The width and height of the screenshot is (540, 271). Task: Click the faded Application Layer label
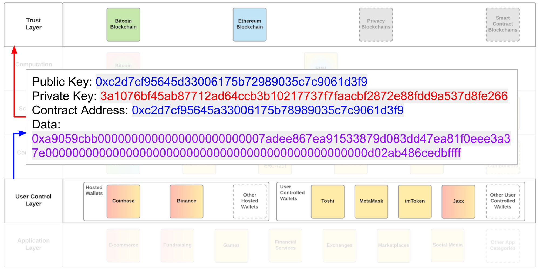click(33, 244)
